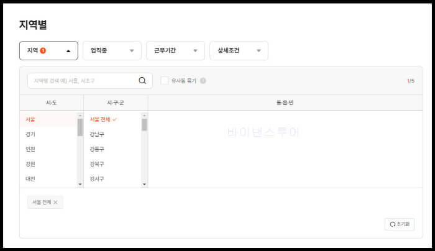The width and height of the screenshot is (435, 251).
Task: Click the 시·도 list scrollbar thumb
Action: click(x=80, y=127)
